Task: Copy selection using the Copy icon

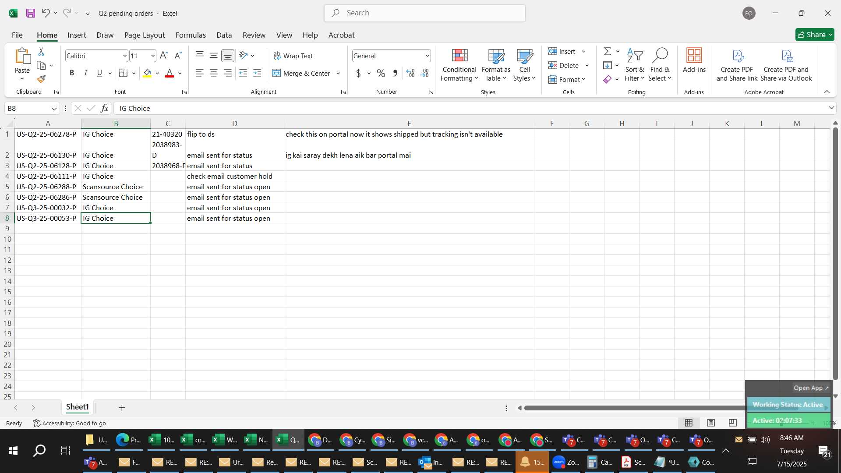Action: coord(41,66)
